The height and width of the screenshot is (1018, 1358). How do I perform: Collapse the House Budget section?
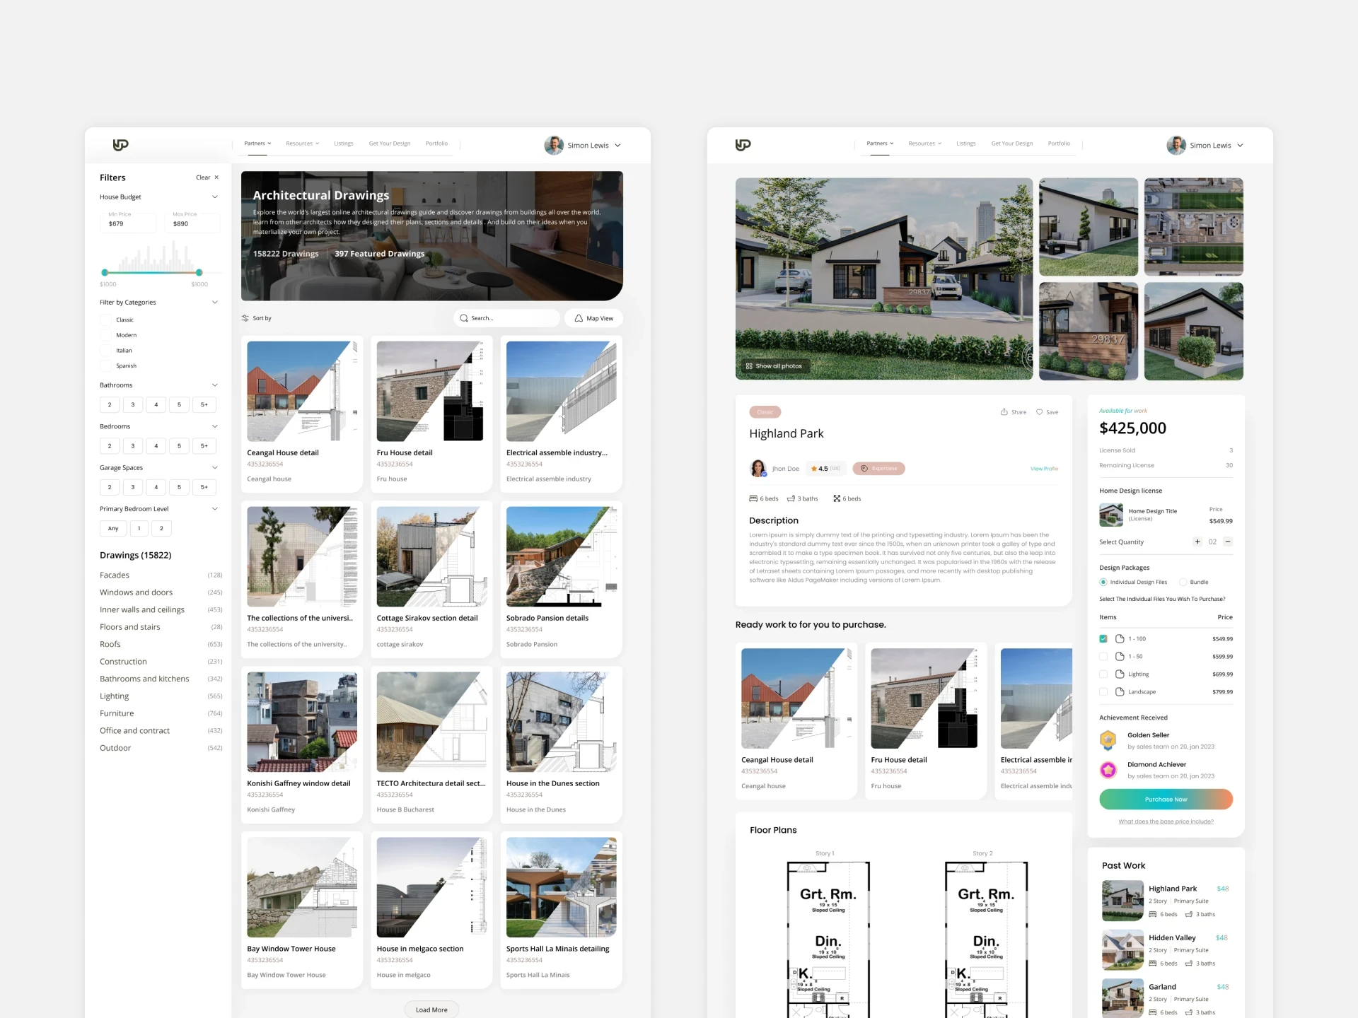coord(215,197)
